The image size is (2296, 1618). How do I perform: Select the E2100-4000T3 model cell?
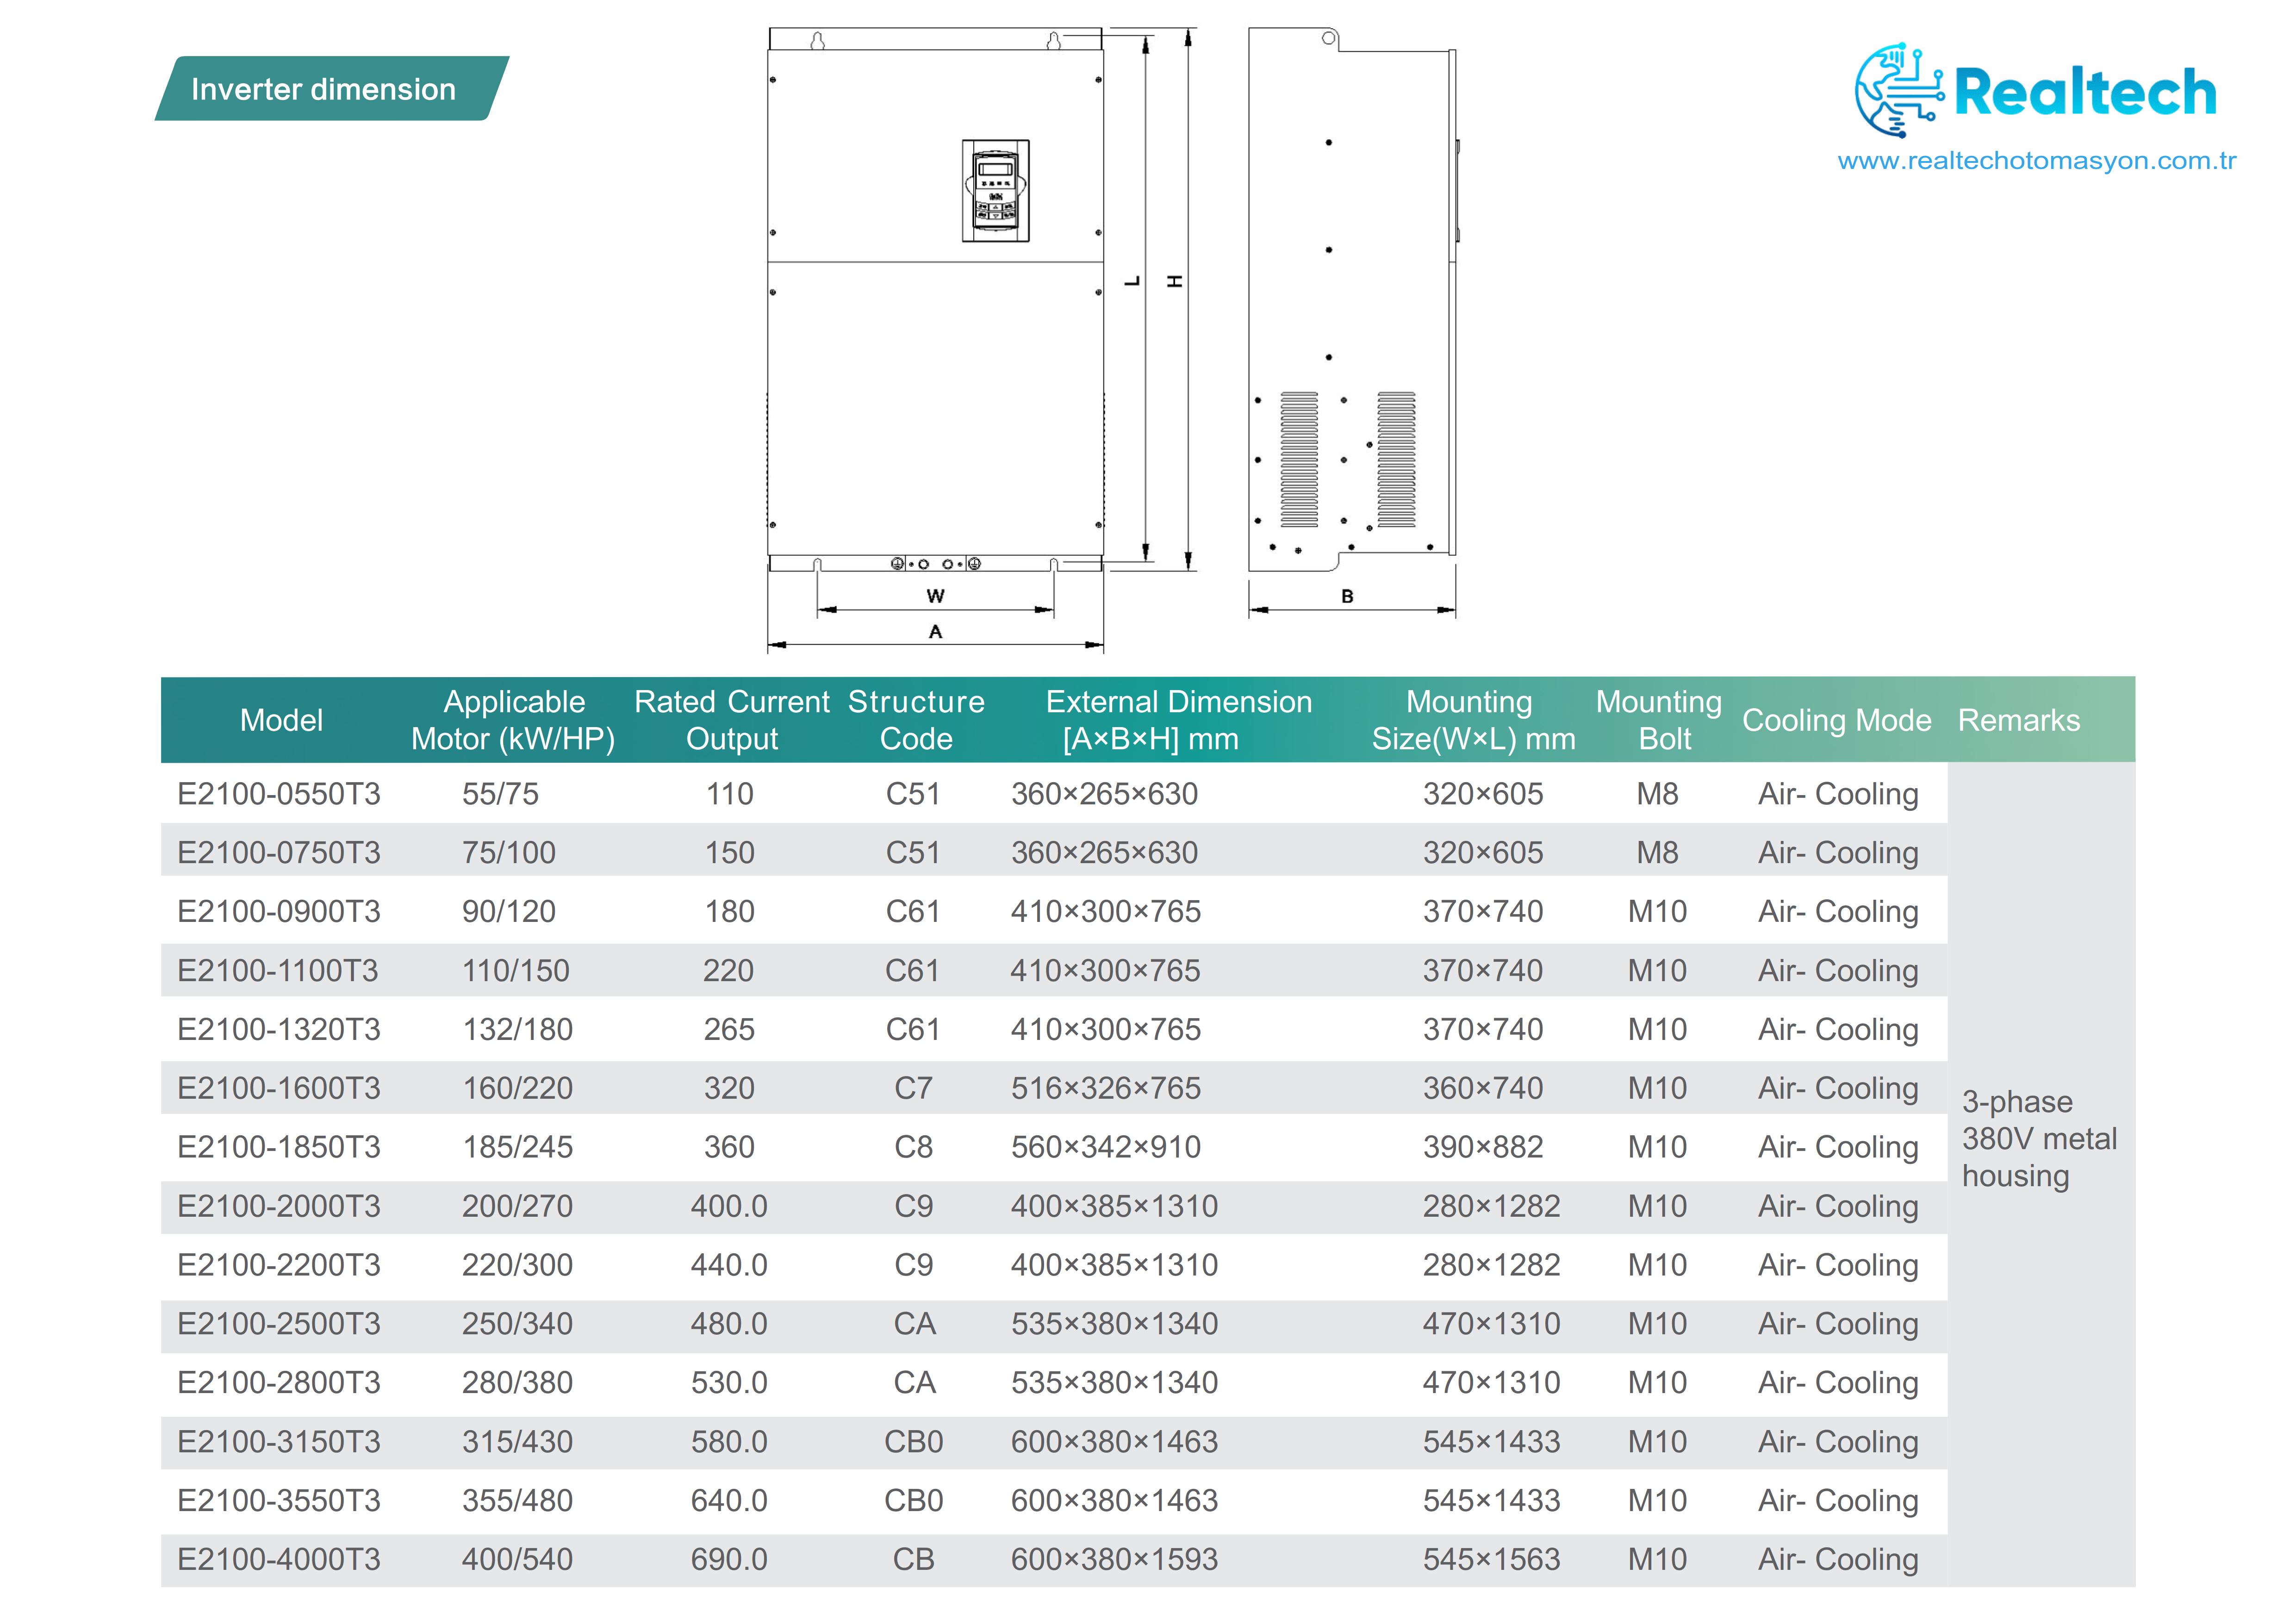click(279, 1559)
